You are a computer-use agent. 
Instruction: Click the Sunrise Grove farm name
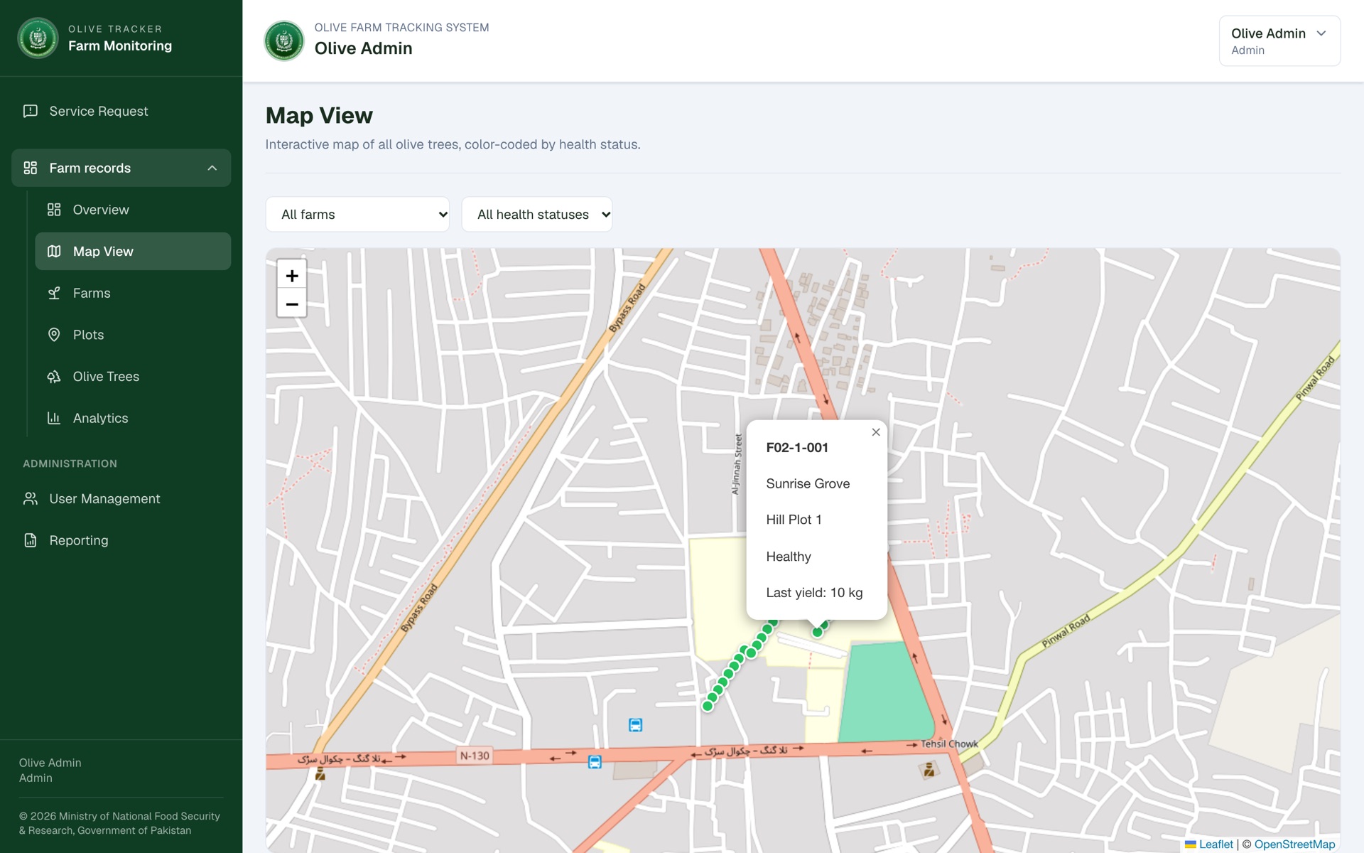[x=808, y=484]
